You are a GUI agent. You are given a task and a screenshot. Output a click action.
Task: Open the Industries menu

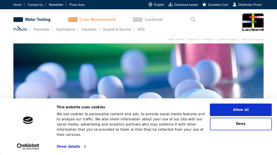(89, 30)
